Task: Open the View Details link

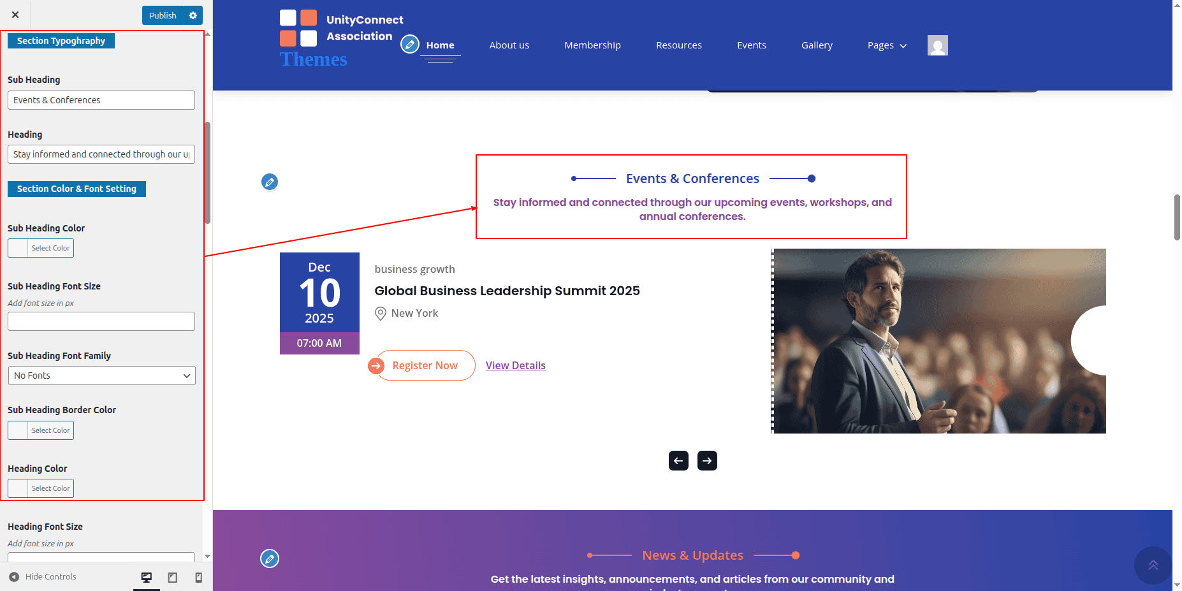Action: (x=515, y=365)
